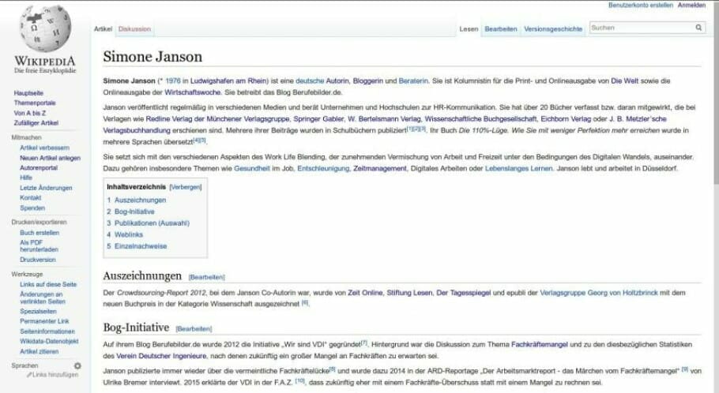Open Änderungen an verlinkten Seiten
This screenshot has width=719, height=393.
click(x=43, y=298)
